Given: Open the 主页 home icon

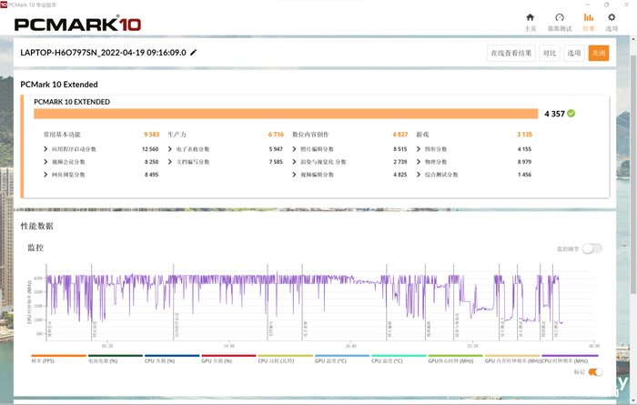Looking at the screenshot, I should tap(531, 17).
